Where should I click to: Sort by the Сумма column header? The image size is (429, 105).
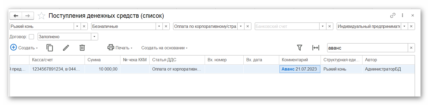pyautogui.click(x=102, y=60)
